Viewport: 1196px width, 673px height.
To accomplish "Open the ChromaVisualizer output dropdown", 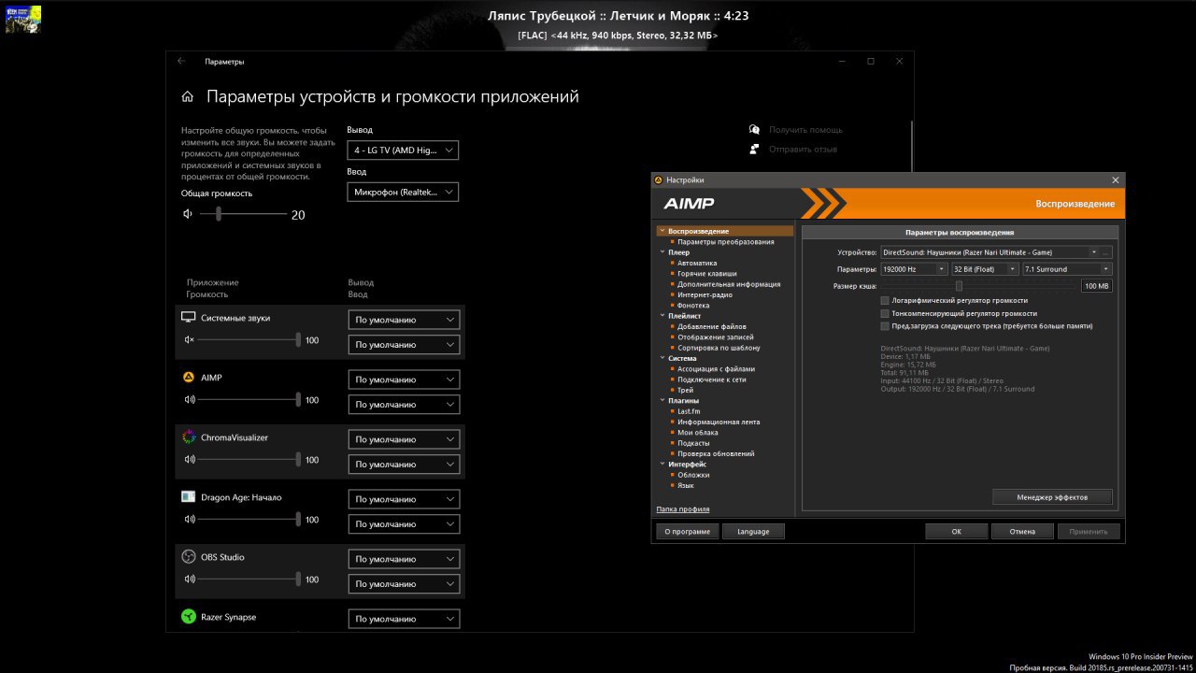I will [x=404, y=439].
